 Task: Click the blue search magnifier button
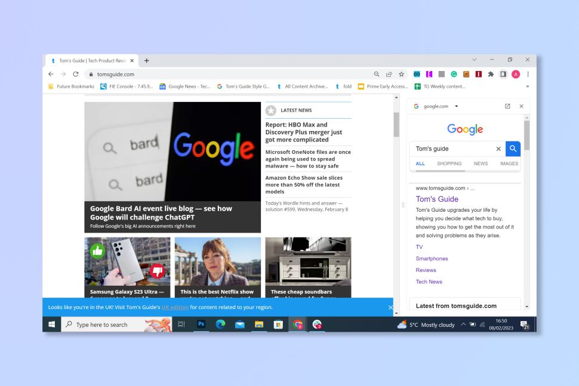[513, 149]
